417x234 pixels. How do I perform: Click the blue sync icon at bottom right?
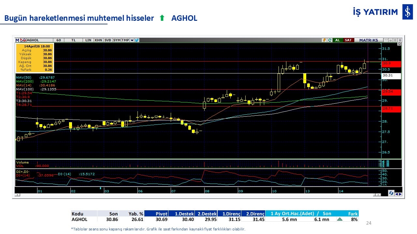point(391,193)
